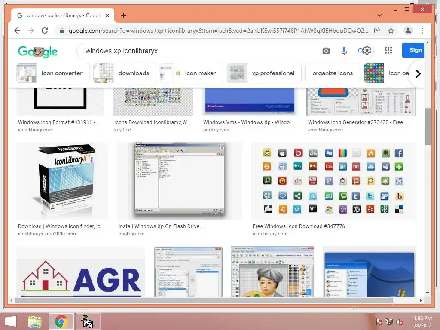The width and height of the screenshot is (440, 330).
Task: Open 'Windows Icon Generator #373430' result title
Action: pos(358,122)
